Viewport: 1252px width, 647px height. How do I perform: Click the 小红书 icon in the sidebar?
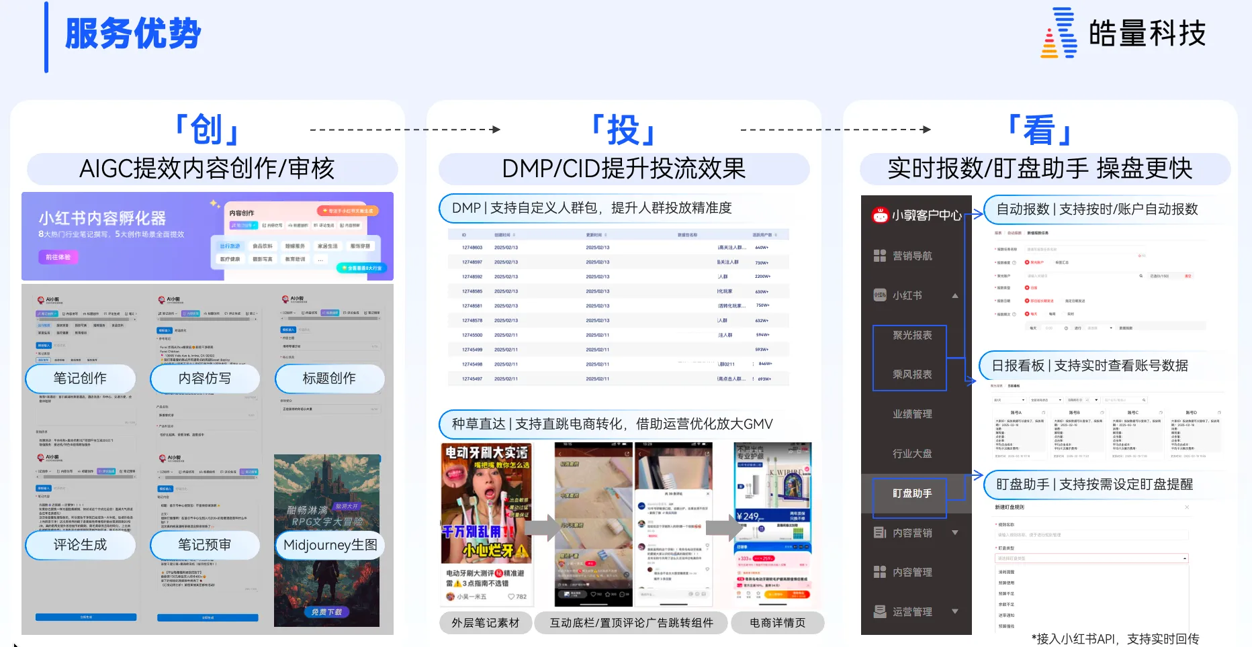[880, 295]
